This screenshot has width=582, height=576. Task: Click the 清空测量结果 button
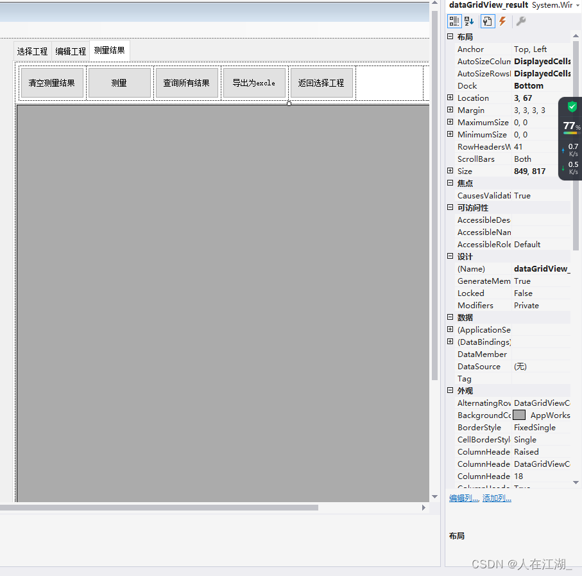click(x=52, y=82)
